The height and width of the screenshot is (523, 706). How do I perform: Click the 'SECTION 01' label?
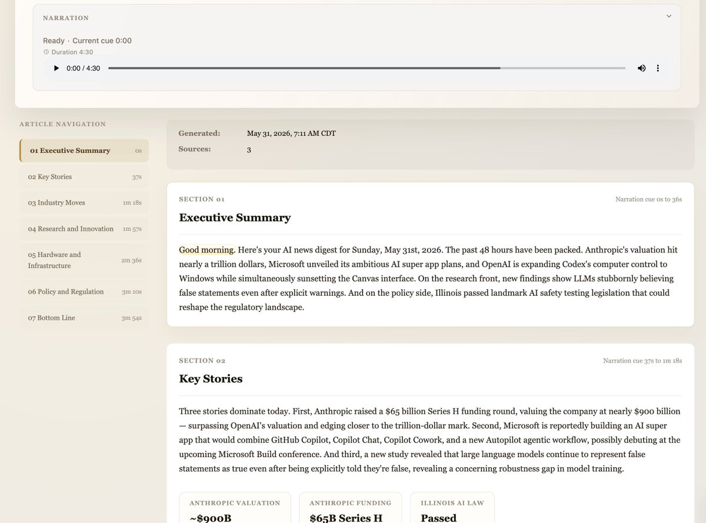tap(202, 199)
